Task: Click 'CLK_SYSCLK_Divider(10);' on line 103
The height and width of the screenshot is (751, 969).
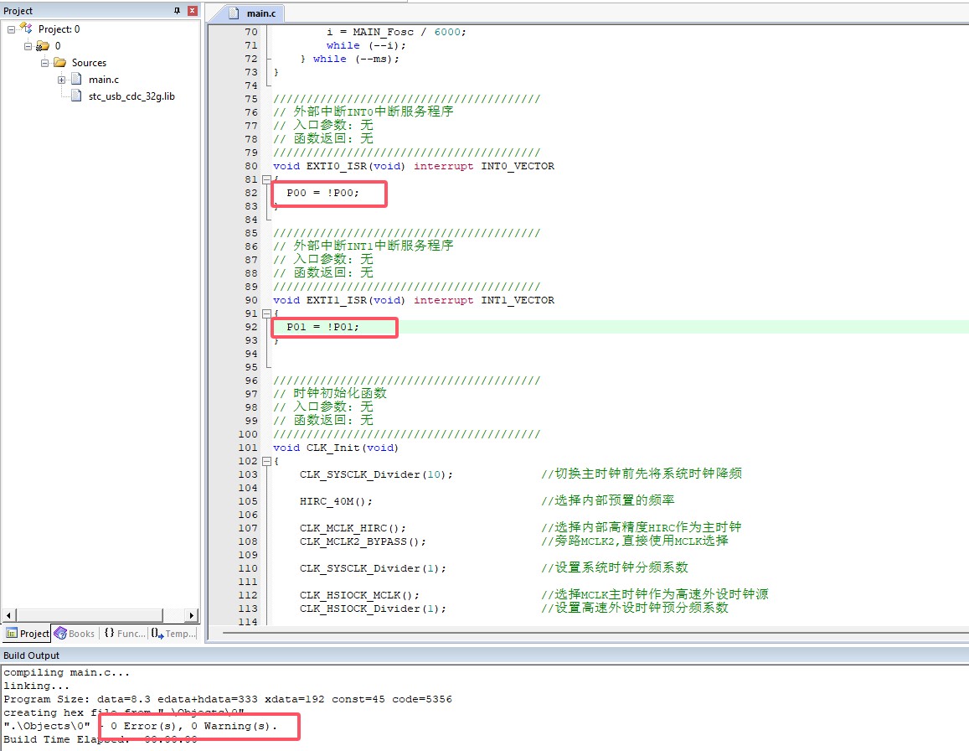Action: coord(376,474)
